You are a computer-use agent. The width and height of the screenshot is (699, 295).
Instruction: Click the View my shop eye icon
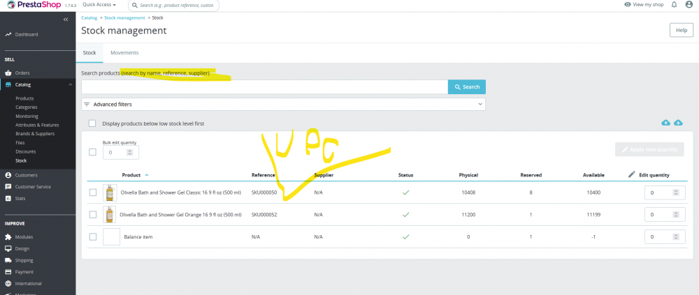(628, 4)
